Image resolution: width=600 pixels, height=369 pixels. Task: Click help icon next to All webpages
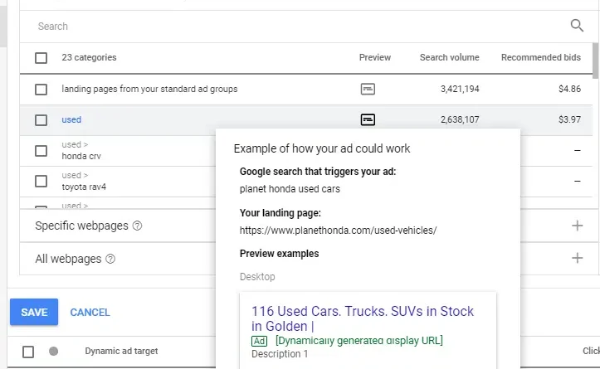click(x=110, y=259)
